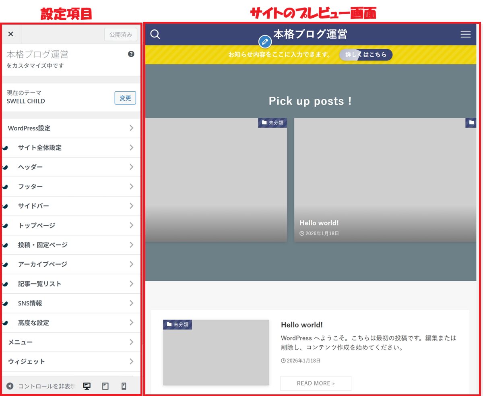Open search with the magnifier icon
The image size is (483, 396).
(155, 34)
